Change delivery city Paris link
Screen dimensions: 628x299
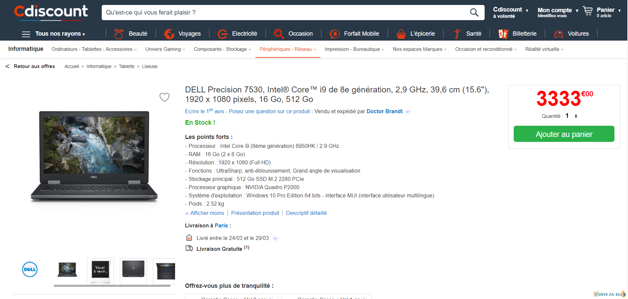221,226
